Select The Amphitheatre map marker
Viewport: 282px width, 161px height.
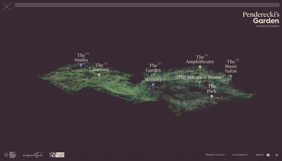coord(200,67)
